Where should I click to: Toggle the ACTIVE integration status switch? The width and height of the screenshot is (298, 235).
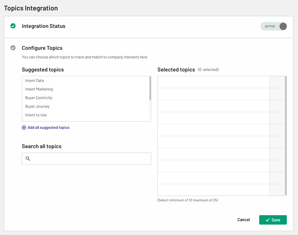coord(274,26)
